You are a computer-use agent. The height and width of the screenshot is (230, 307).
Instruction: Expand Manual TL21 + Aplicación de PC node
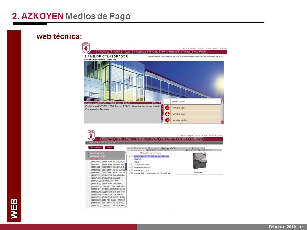tap(130, 173)
